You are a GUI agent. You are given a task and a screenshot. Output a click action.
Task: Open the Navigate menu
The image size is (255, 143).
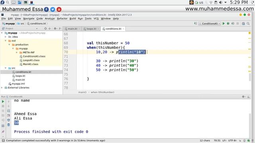pyautogui.click(x=29, y=19)
